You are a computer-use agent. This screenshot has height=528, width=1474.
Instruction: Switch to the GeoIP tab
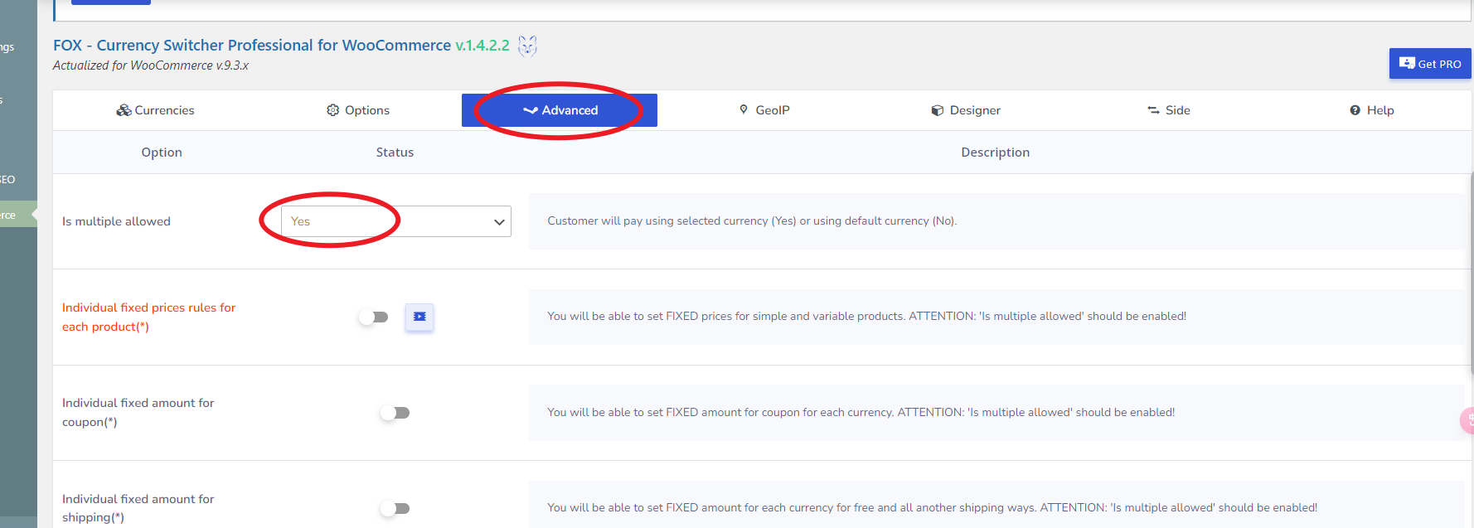[764, 110]
